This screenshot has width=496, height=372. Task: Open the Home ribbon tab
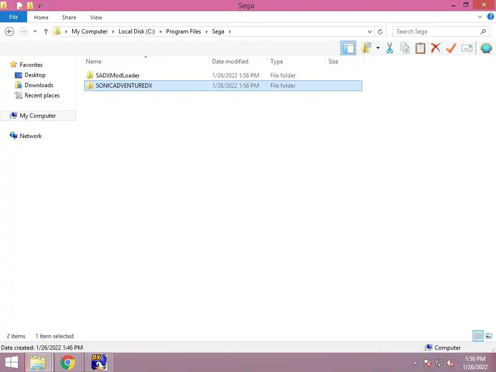pos(41,17)
